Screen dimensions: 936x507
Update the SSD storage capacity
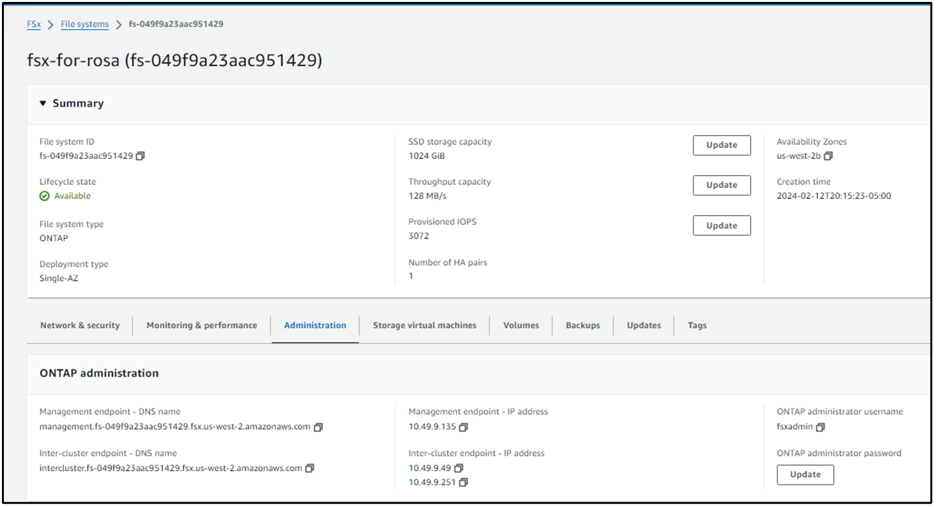pos(722,145)
